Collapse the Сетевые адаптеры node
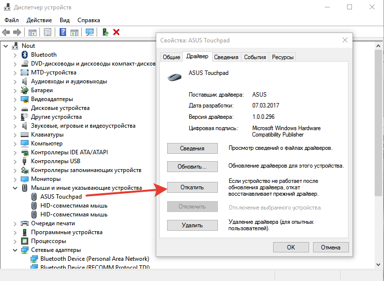384x281 pixels. [x=15, y=250]
